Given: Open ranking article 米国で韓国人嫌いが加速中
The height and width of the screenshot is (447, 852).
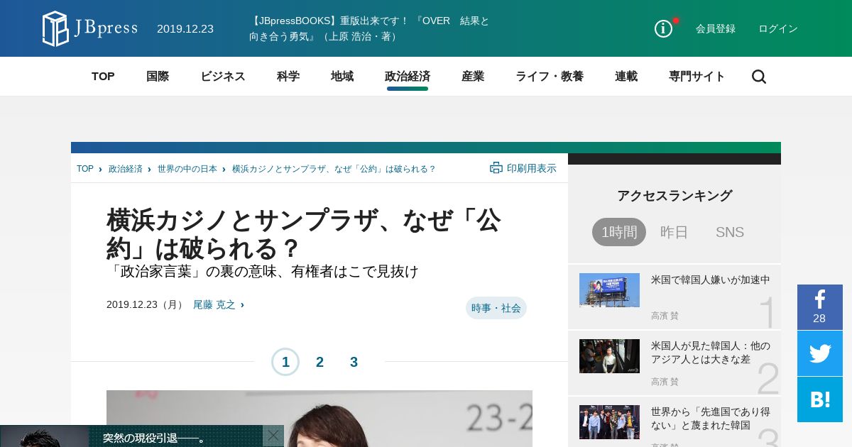Looking at the screenshot, I should point(711,280).
